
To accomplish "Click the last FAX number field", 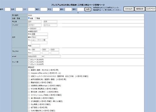I will point(55,53).
